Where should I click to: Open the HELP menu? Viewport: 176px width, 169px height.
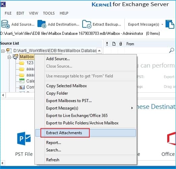click(64, 13)
